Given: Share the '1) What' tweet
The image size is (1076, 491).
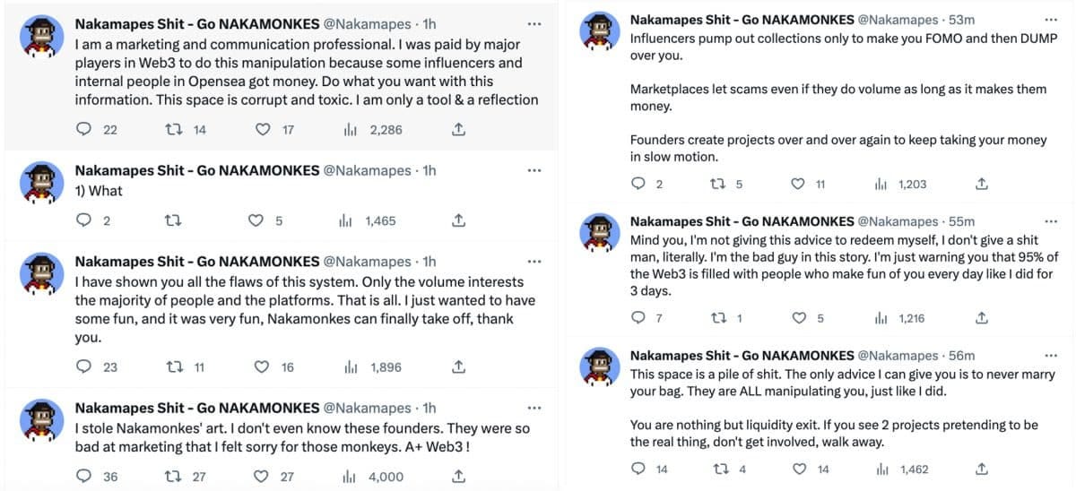Looking at the screenshot, I should tap(457, 220).
